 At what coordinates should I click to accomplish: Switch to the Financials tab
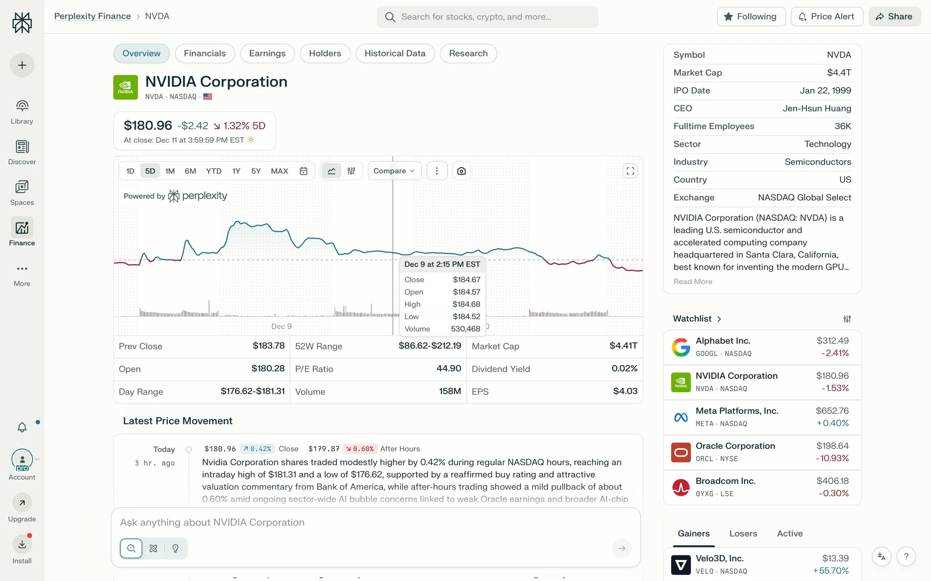[x=205, y=53]
